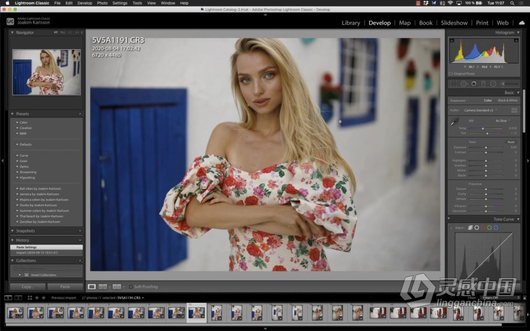This screenshot has height=331, width=530.
Task: Add new collection with plus icon
Action: tap(80, 261)
